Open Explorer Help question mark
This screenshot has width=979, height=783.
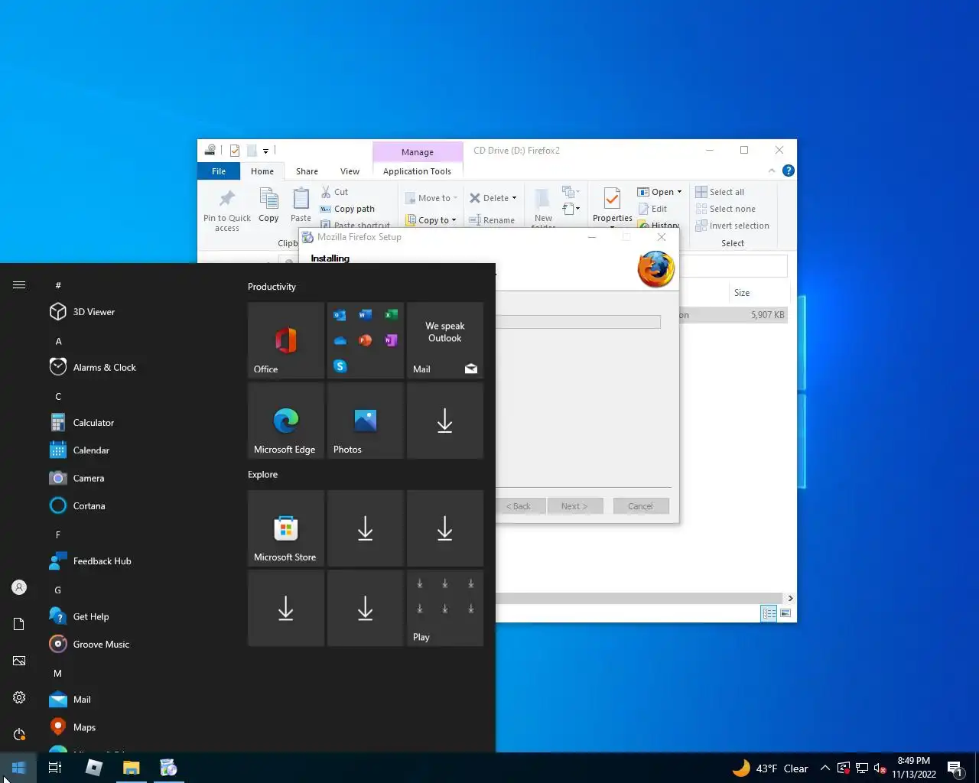coord(789,171)
